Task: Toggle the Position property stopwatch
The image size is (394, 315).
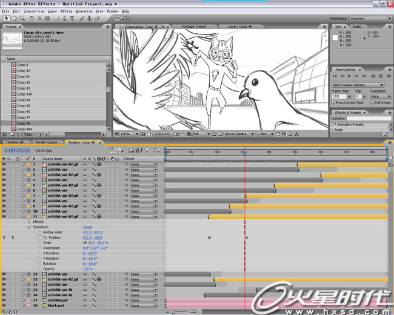Action: (39, 237)
